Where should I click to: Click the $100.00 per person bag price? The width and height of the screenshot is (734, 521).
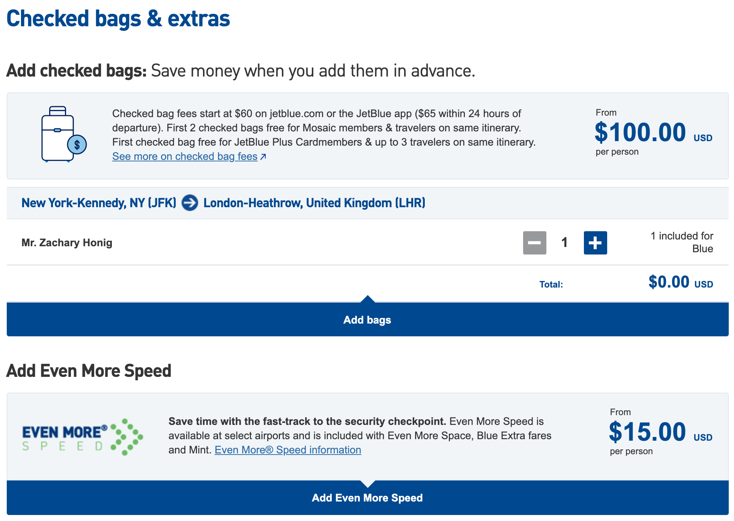[x=640, y=133]
